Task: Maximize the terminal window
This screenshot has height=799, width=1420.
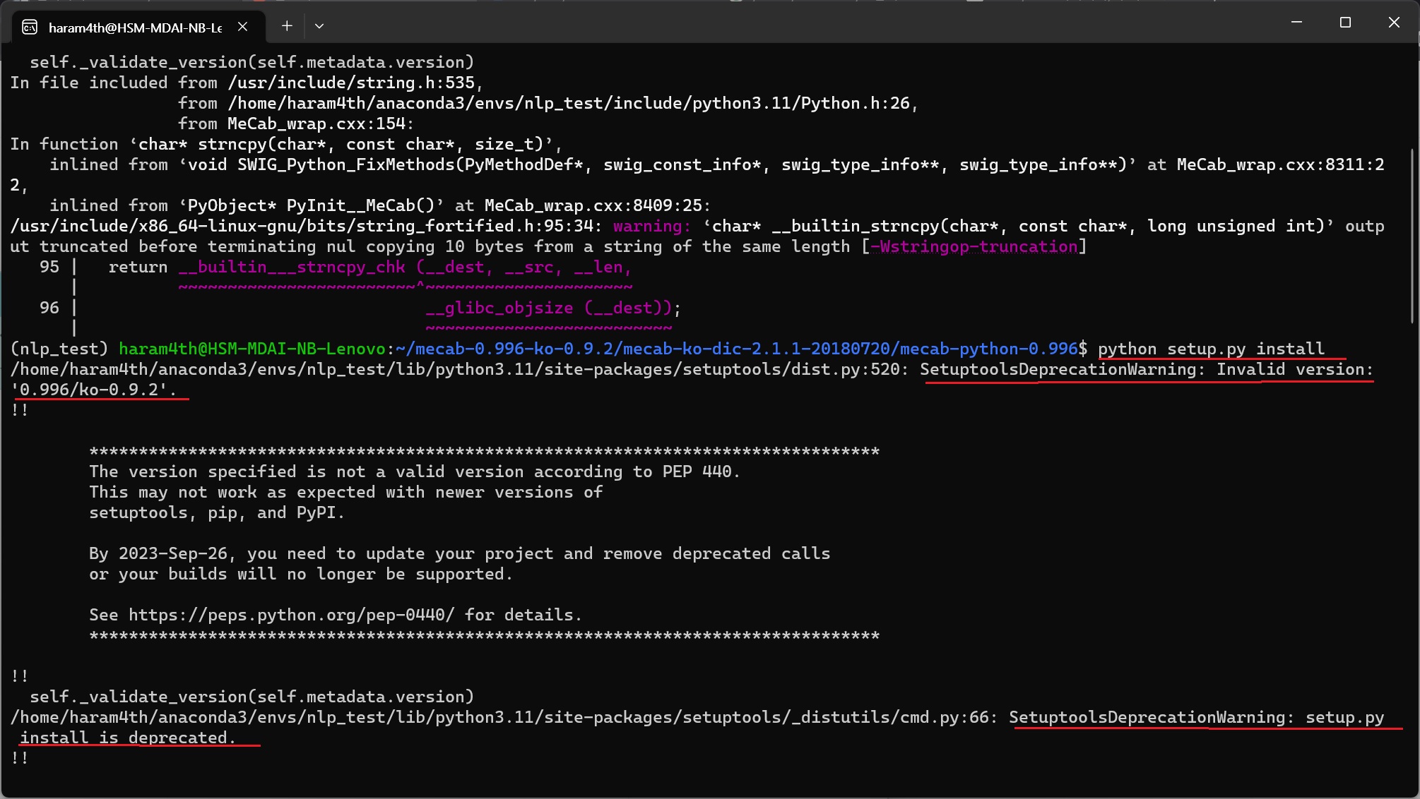Action: [1345, 23]
